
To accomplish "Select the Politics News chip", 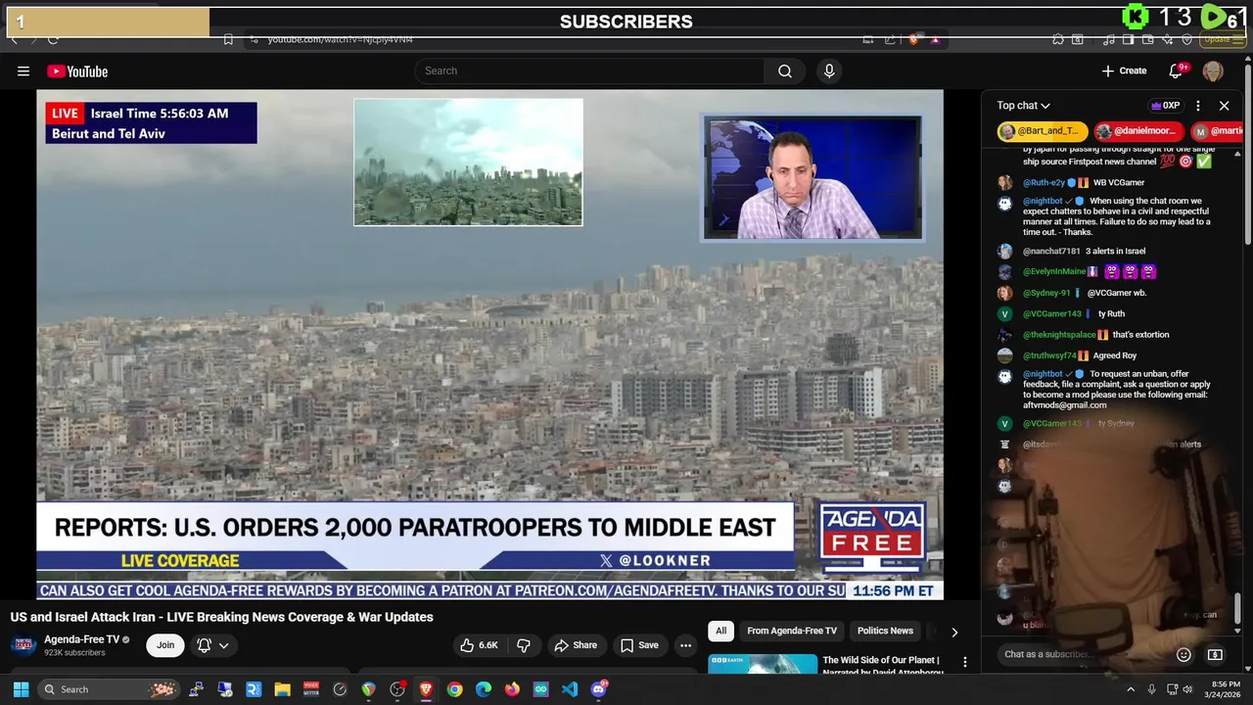I will click(x=885, y=631).
